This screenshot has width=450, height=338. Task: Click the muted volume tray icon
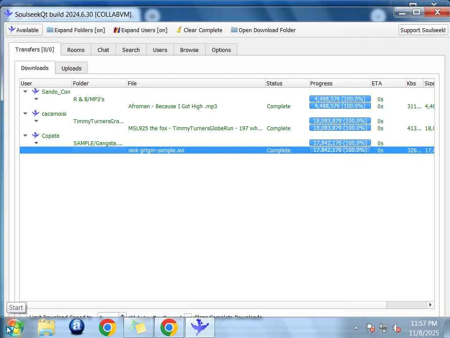(x=397, y=328)
